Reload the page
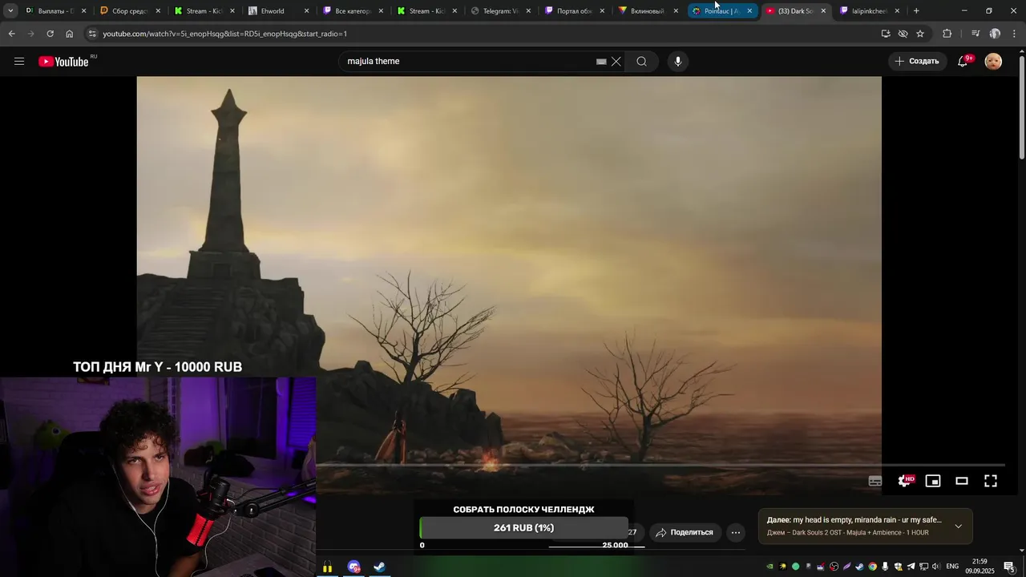1026x577 pixels. 50,34
